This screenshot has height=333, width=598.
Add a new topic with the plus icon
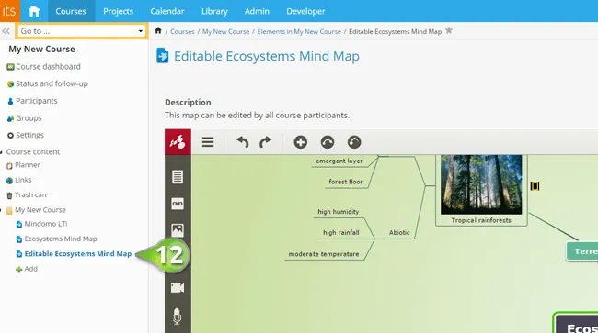[x=301, y=142]
